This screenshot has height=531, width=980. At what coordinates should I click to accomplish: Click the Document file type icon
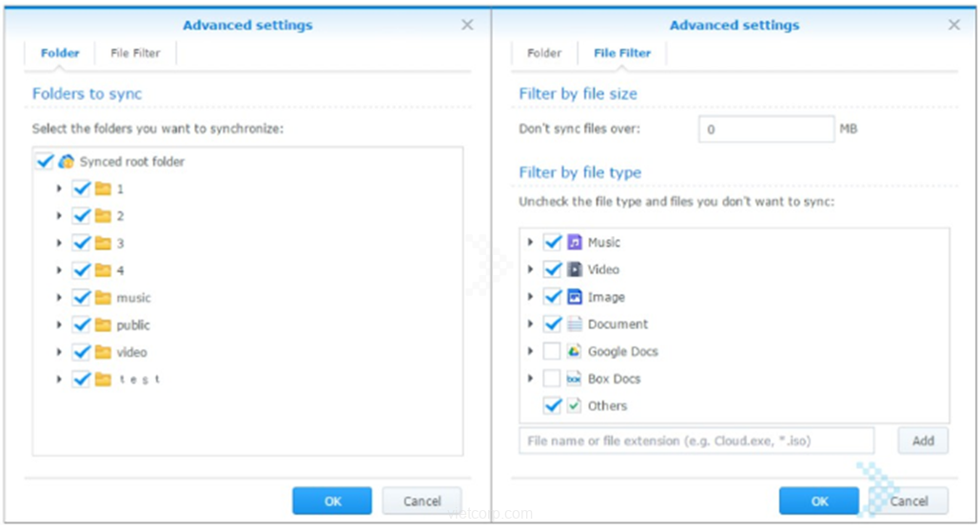click(x=574, y=324)
